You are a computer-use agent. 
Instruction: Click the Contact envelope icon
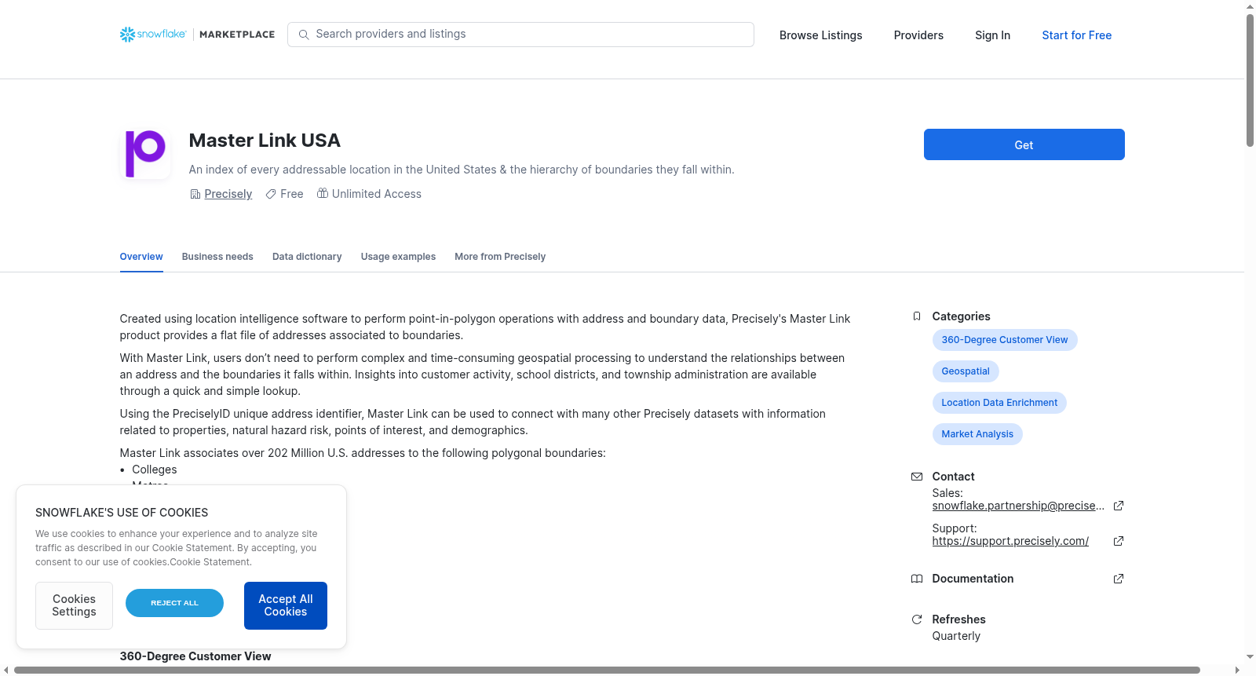(916, 477)
